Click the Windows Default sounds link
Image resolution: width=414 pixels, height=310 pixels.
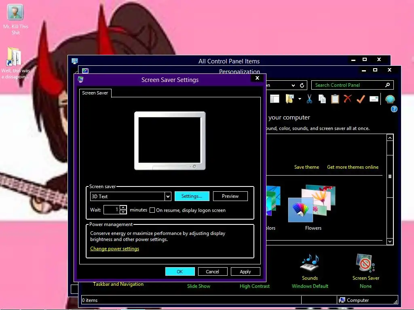[x=310, y=286]
